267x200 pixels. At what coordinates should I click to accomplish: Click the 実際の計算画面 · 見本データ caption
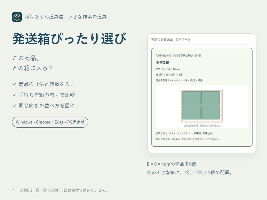(x=171, y=40)
